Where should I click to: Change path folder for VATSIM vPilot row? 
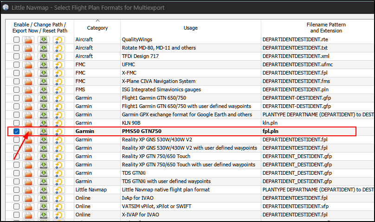28,207
